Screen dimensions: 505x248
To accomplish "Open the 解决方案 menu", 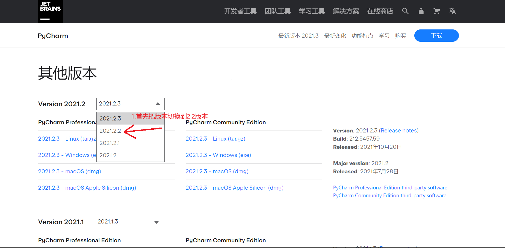I will [346, 11].
